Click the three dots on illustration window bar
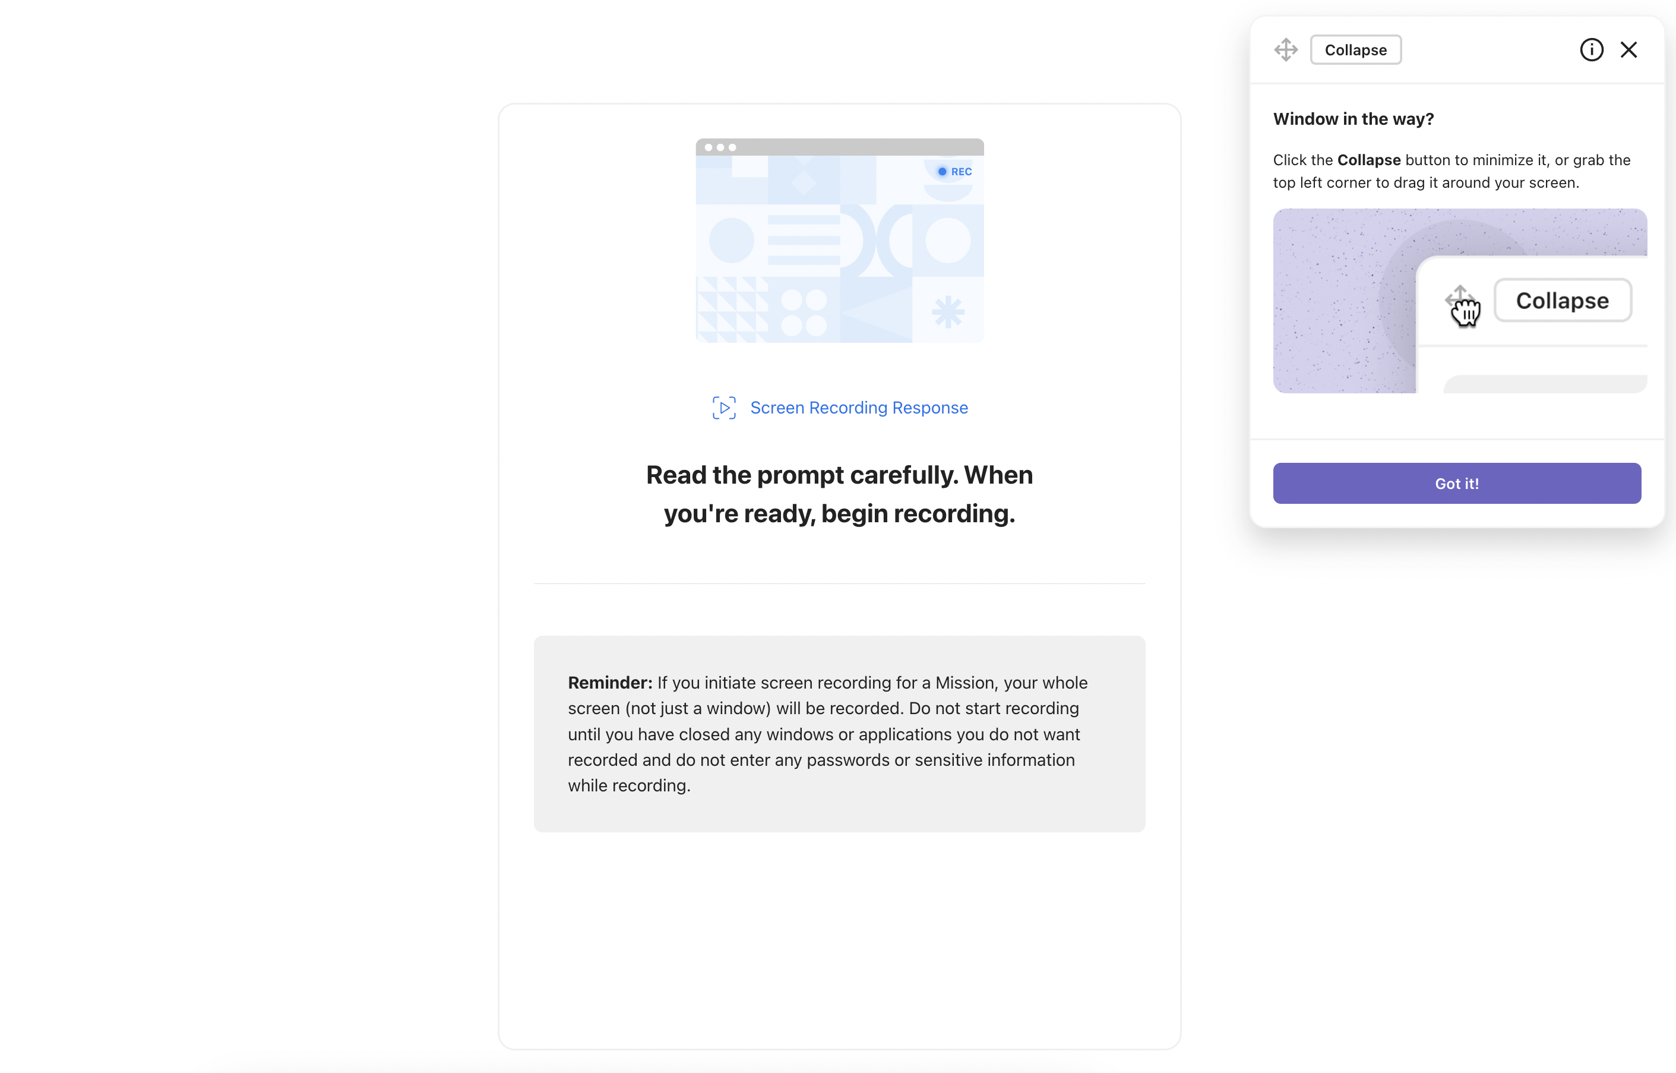 point(720,148)
